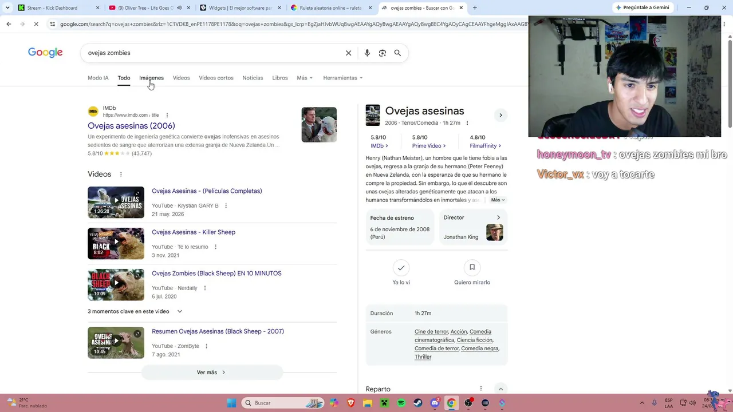The width and height of the screenshot is (733, 412).
Task: Open the Director Jonathan King card
Action: coord(472,227)
